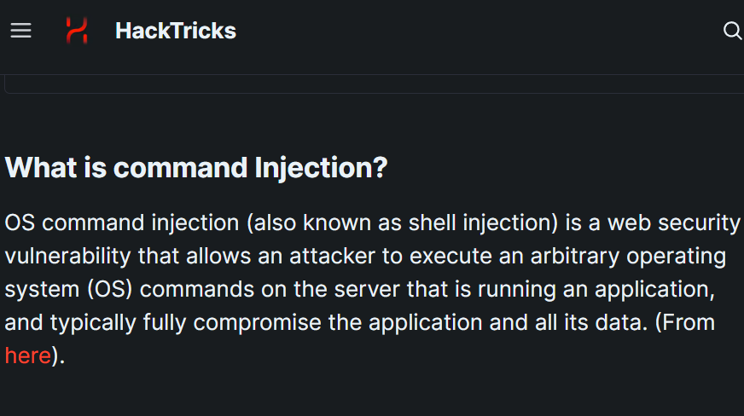The image size is (744, 416).
Task: Follow the red "here" source link
Action: [x=27, y=355]
